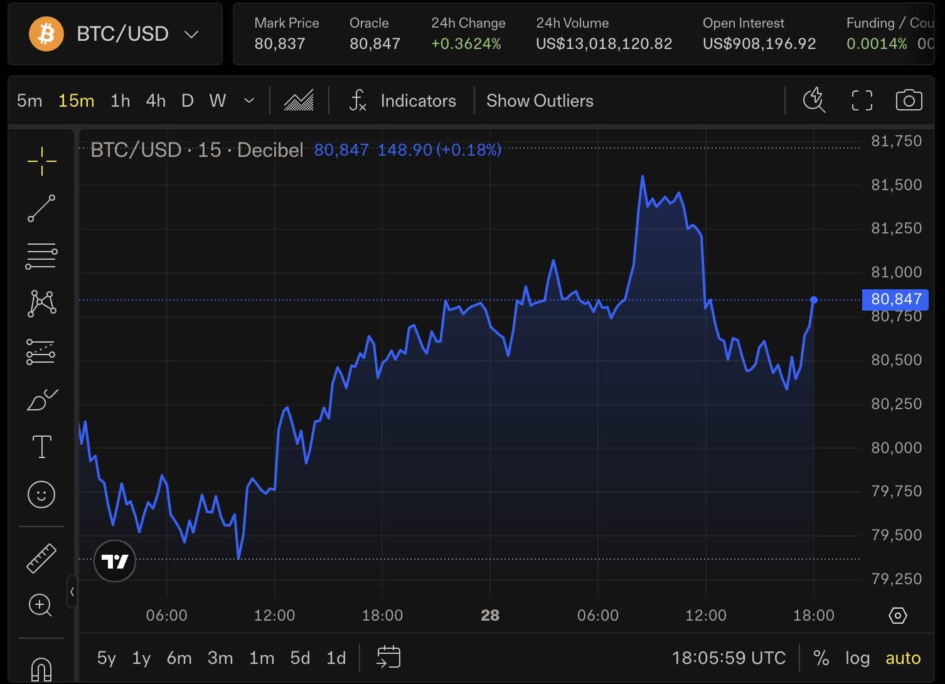Toggle auto scale mode

pos(903,658)
